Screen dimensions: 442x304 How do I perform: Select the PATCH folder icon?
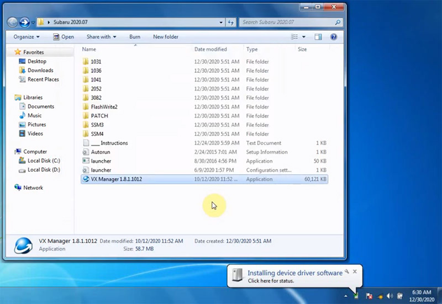tap(86, 115)
